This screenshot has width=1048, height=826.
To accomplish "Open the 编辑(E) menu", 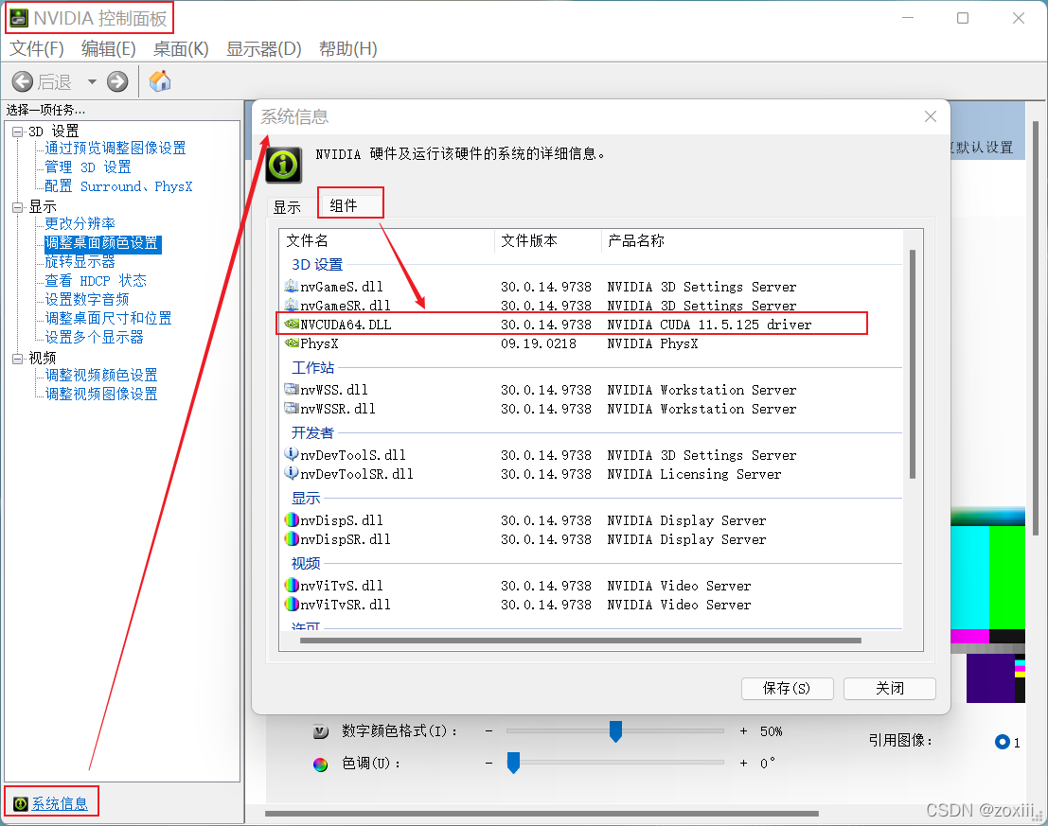I will [108, 49].
